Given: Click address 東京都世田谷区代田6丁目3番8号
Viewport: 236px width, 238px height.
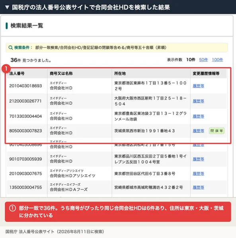Looking at the screenshot, I should tap(144, 173).
